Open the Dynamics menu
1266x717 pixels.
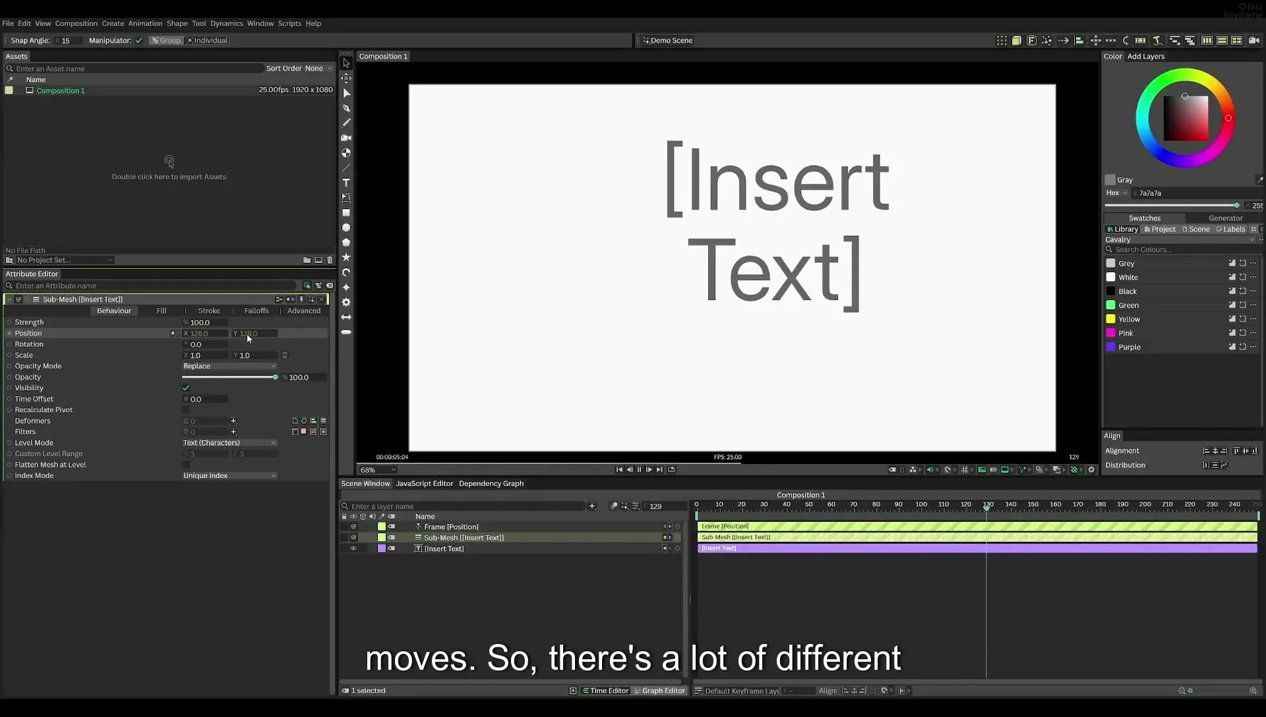pos(226,23)
